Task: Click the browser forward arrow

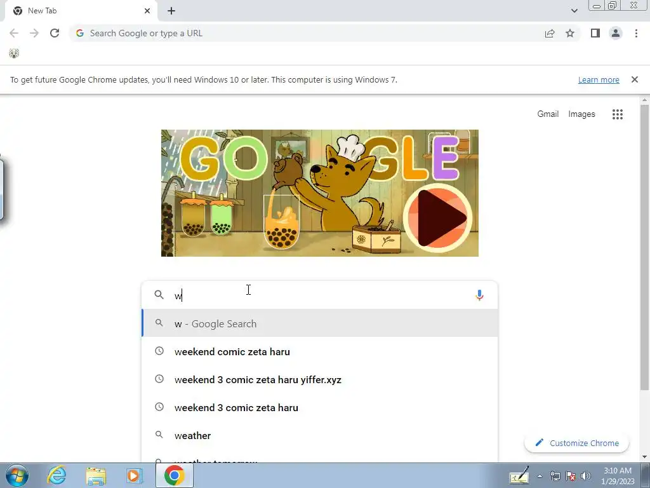Action: click(34, 33)
